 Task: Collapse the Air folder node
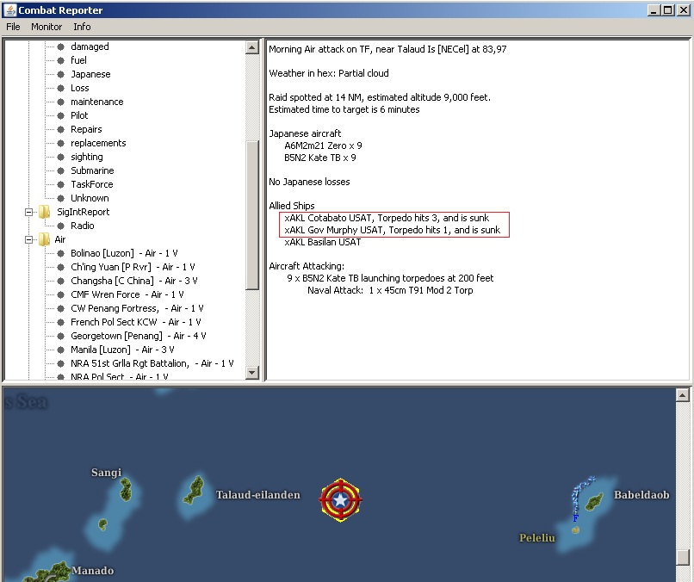click(x=28, y=239)
